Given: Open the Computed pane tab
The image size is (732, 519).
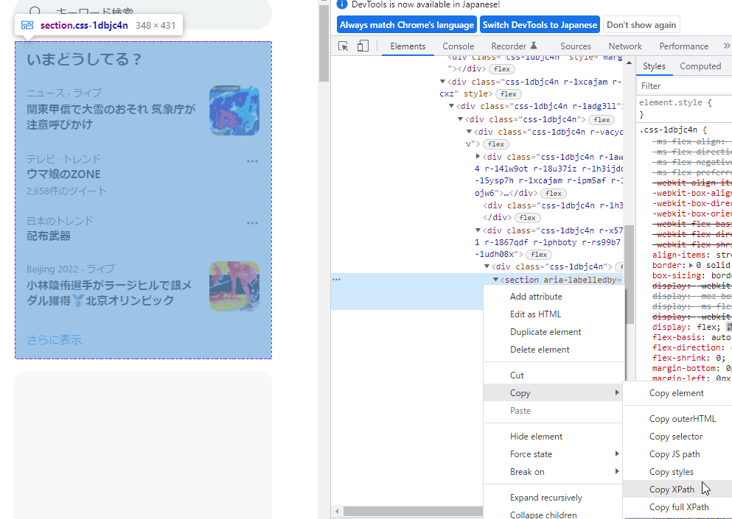Looking at the screenshot, I should click(700, 66).
